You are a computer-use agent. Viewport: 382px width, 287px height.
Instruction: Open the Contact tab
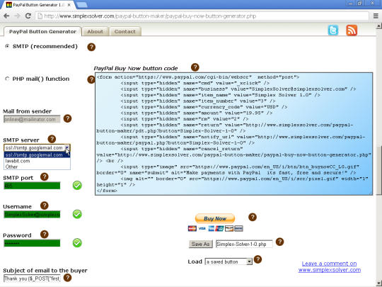point(125,31)
